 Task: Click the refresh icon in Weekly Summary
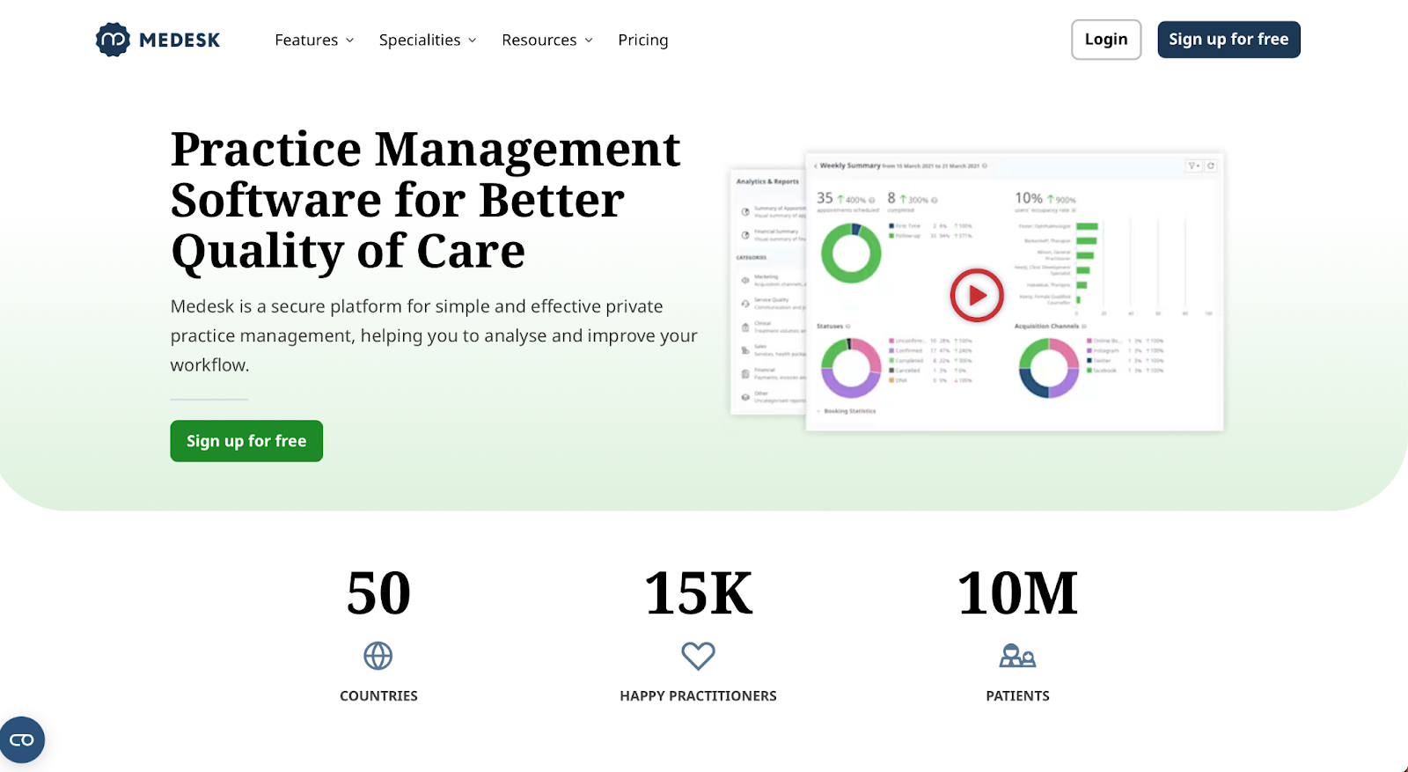(x=1211, y=165)
